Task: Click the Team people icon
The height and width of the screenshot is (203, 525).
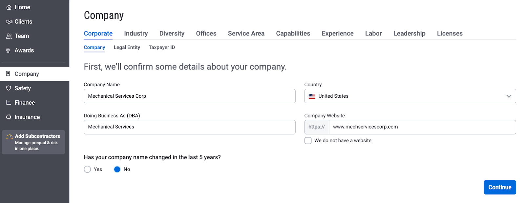Action: click(9, 36)
